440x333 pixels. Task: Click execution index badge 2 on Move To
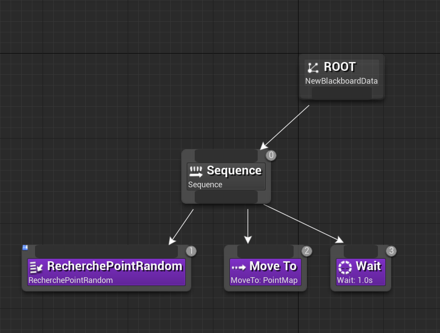click(306, 251)
